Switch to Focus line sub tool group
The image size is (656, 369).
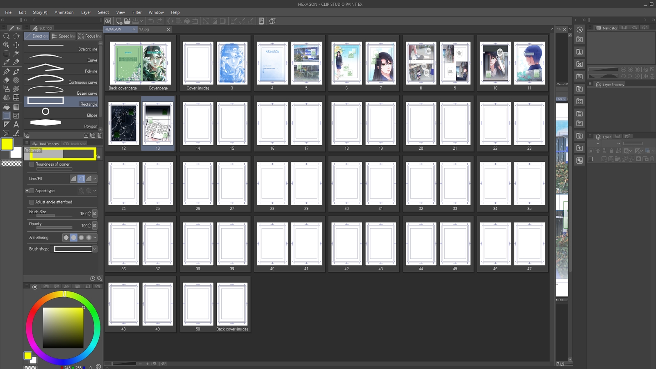coord(89,36)
